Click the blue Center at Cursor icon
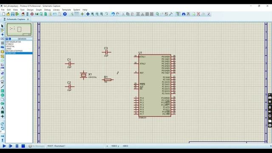The width and height of the screenshot is (272, 153). coord(88,14)
